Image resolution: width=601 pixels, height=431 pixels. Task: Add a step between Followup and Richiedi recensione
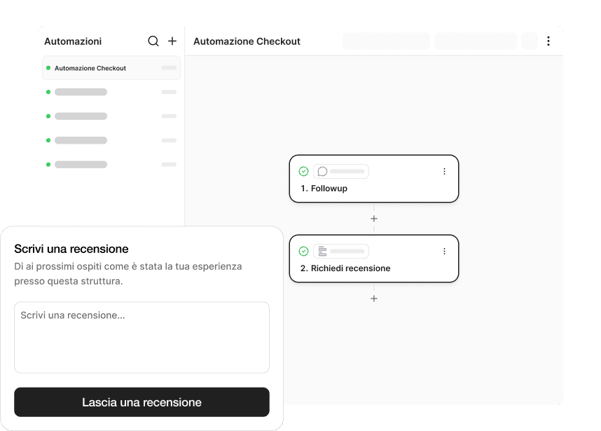tap(374, 219)
